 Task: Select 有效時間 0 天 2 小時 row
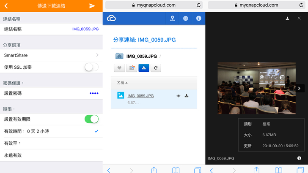[51, 131]
